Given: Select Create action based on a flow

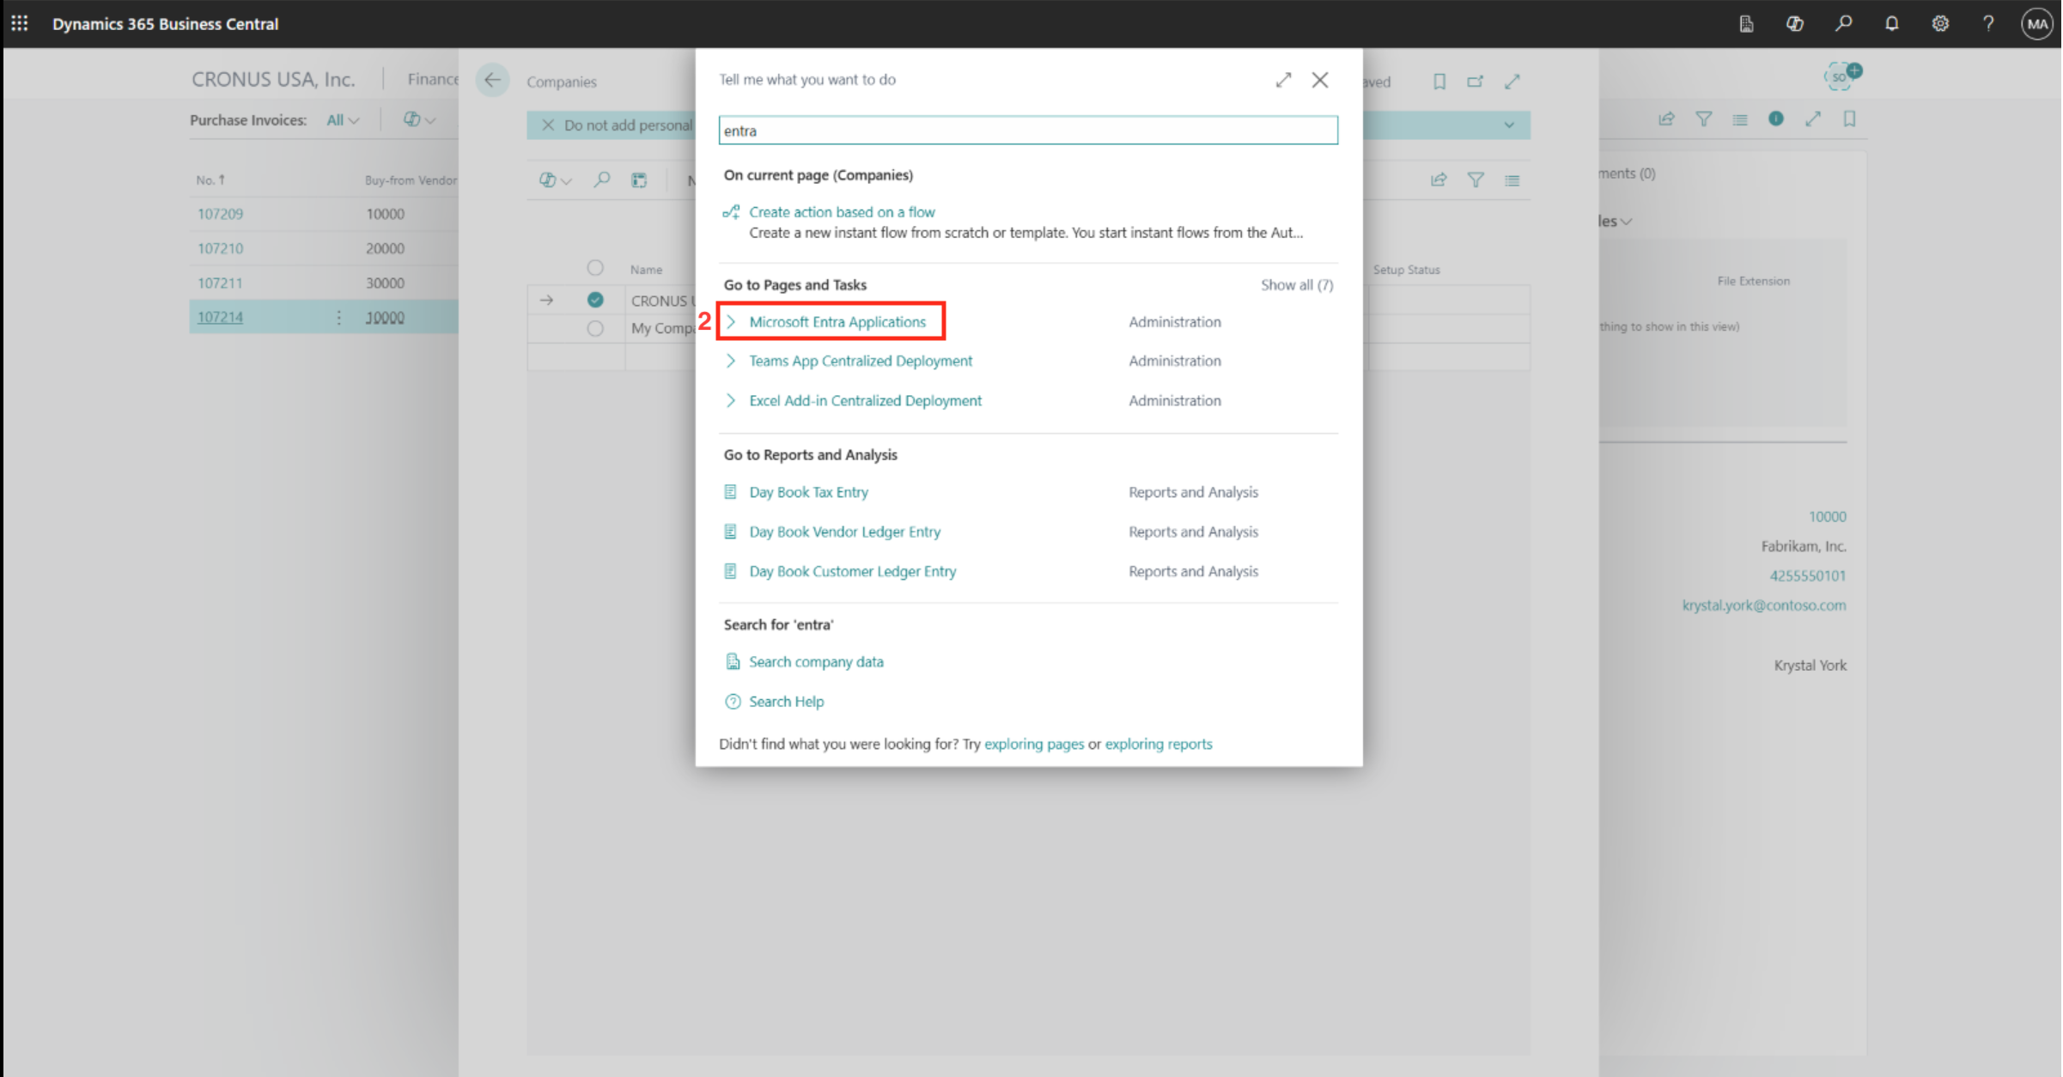Looking at the screenshot, I should click(842, 212).
